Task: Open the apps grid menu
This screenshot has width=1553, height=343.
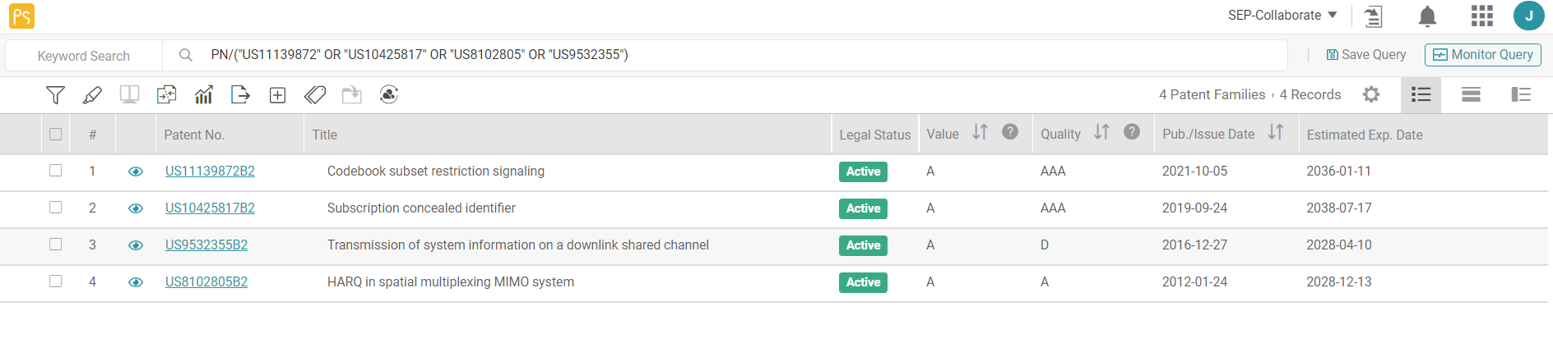Action: point(1481,16)
